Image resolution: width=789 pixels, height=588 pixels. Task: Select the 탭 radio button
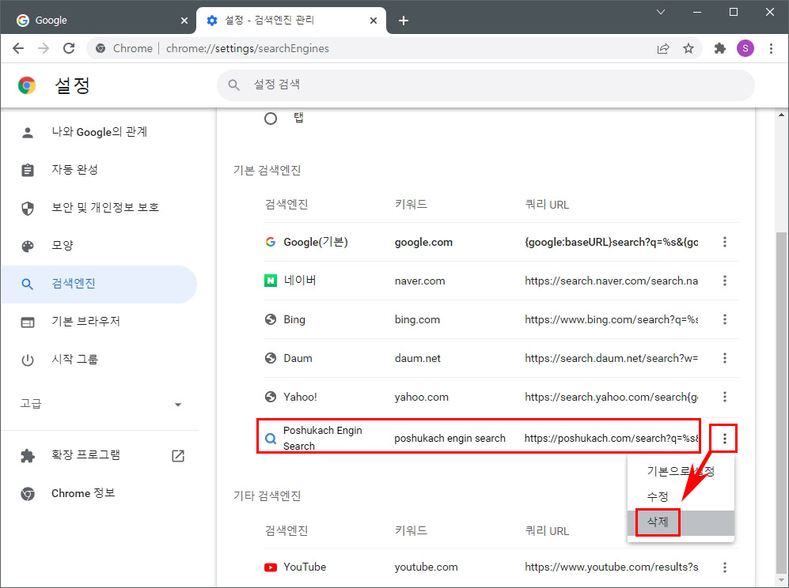click(271, 117)
